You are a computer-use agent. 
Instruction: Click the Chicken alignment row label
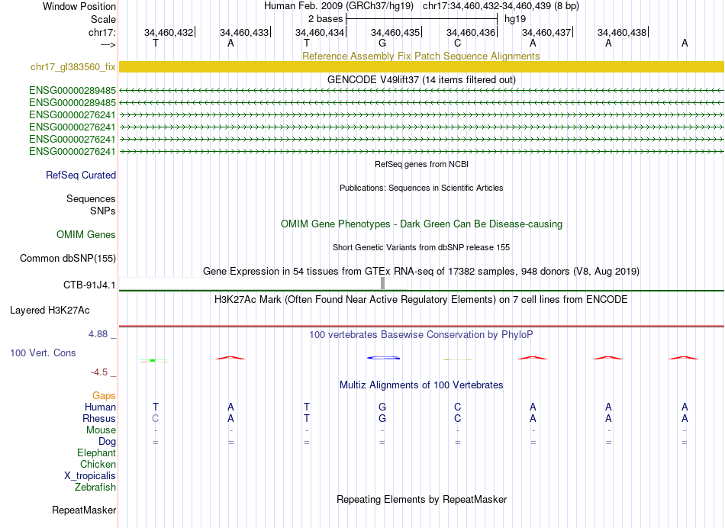(x=98, y=465)
